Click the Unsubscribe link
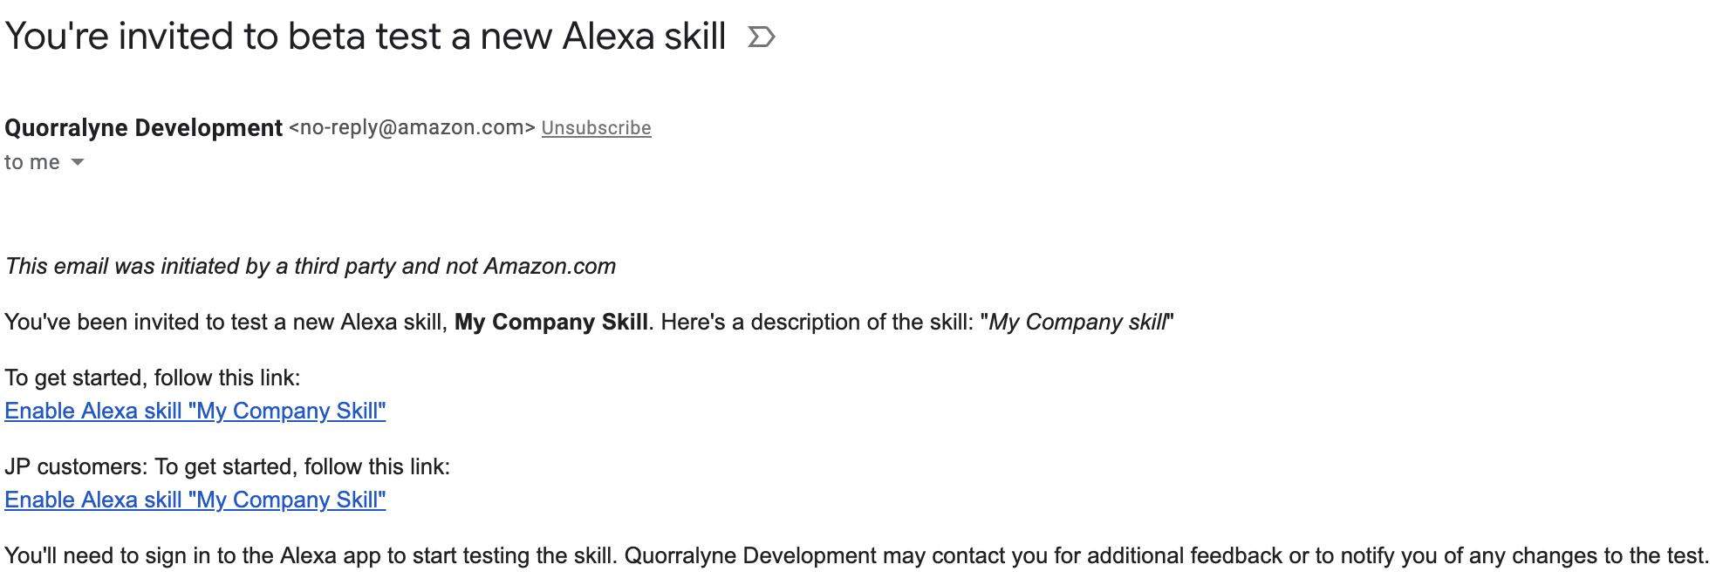Image resolution: width=1716 pixels, height=585 pixels. point(596,128)
